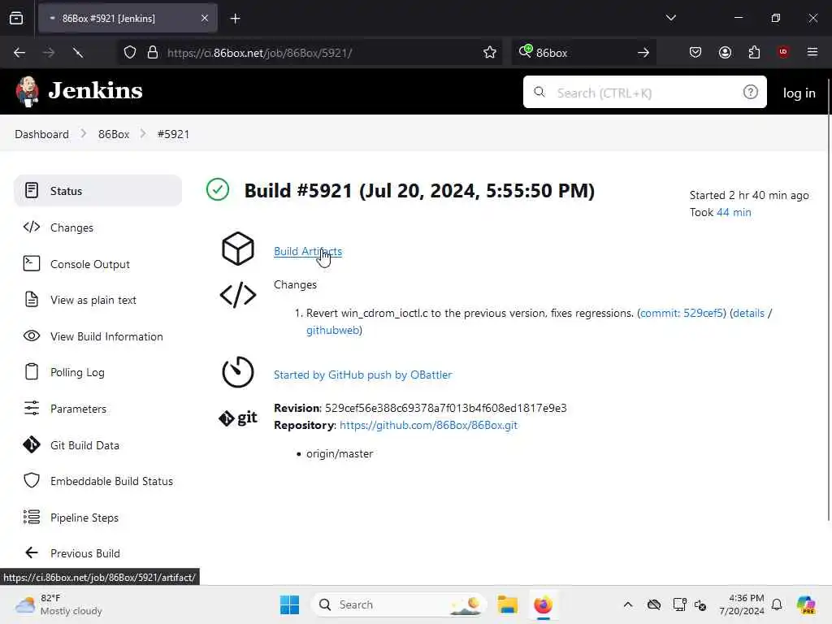Click the Pipeline Steps list icon
Viewport: 832px width, 624px height.
32,517
